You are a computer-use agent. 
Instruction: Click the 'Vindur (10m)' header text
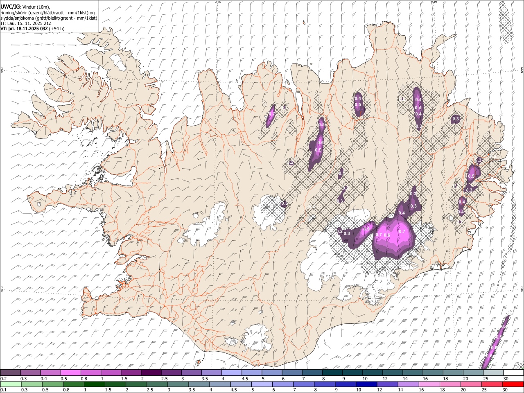click(36, 7)
